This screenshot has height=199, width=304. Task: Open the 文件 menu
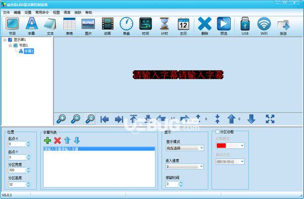click(x=6, y=12)
